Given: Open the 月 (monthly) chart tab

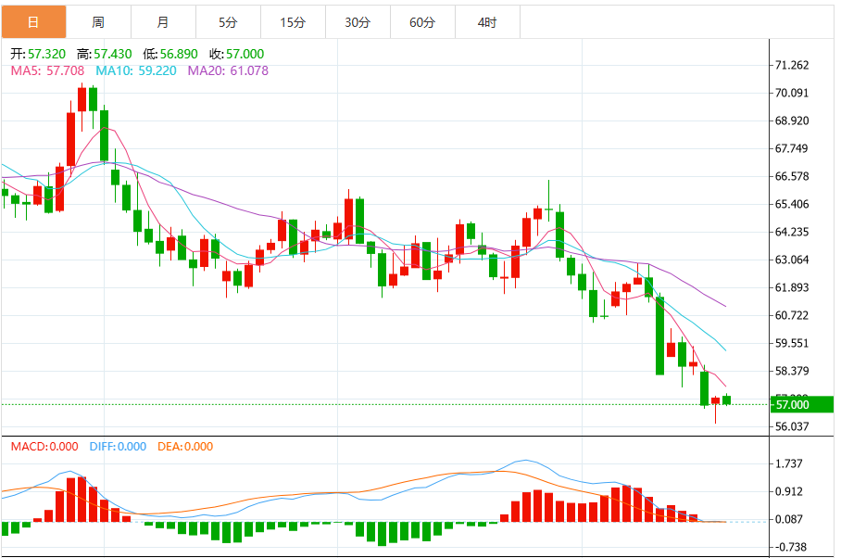Looking at the screenshot, I should point(163,22).
